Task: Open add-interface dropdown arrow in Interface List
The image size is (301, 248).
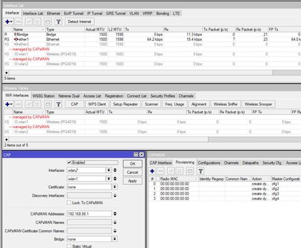Action: pyautogui.click(x=11, y=21)
